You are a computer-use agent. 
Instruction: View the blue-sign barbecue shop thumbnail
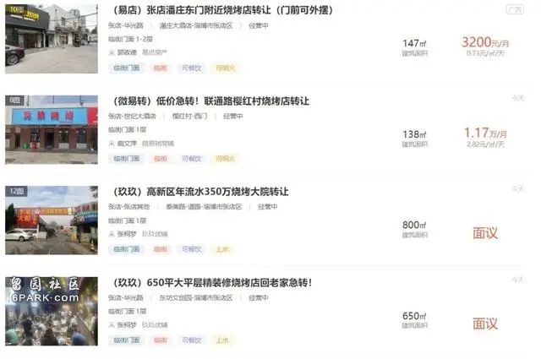52,130
